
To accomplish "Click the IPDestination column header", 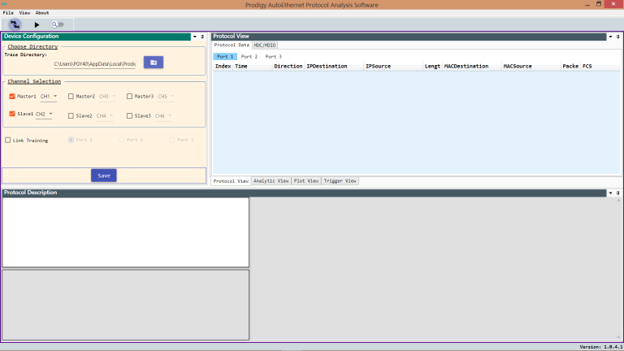I will (x=334, y=66).
